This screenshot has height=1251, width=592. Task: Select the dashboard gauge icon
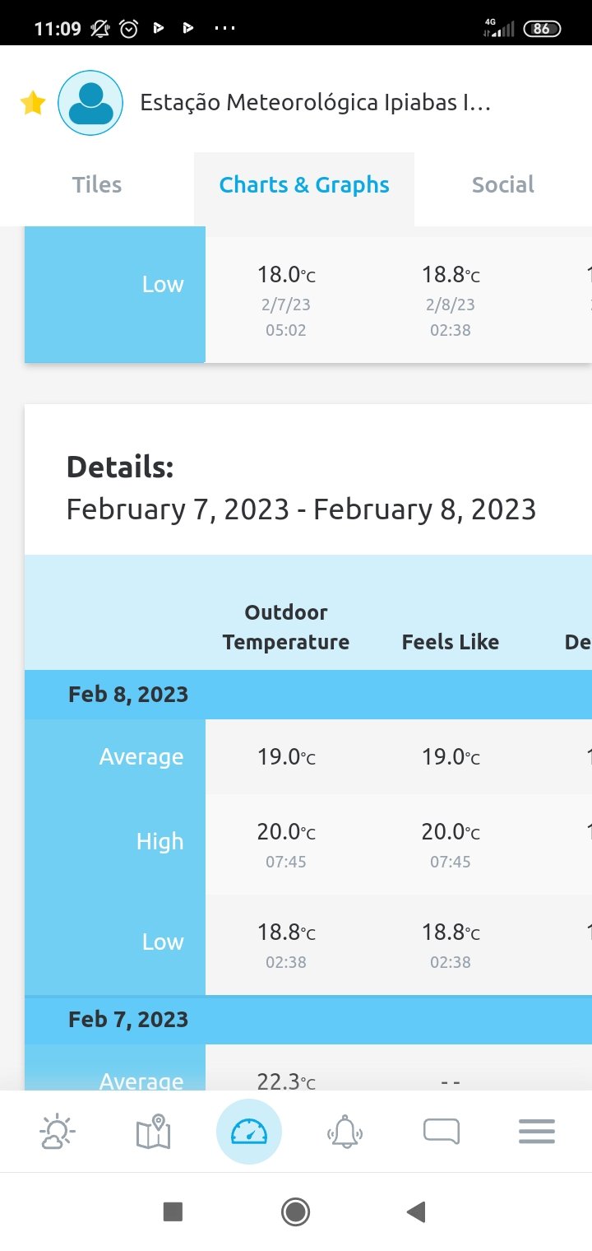249,1132
